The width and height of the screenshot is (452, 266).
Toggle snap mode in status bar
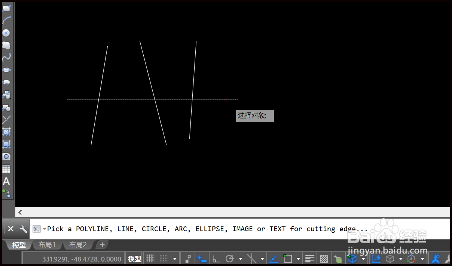click(164, 259)
